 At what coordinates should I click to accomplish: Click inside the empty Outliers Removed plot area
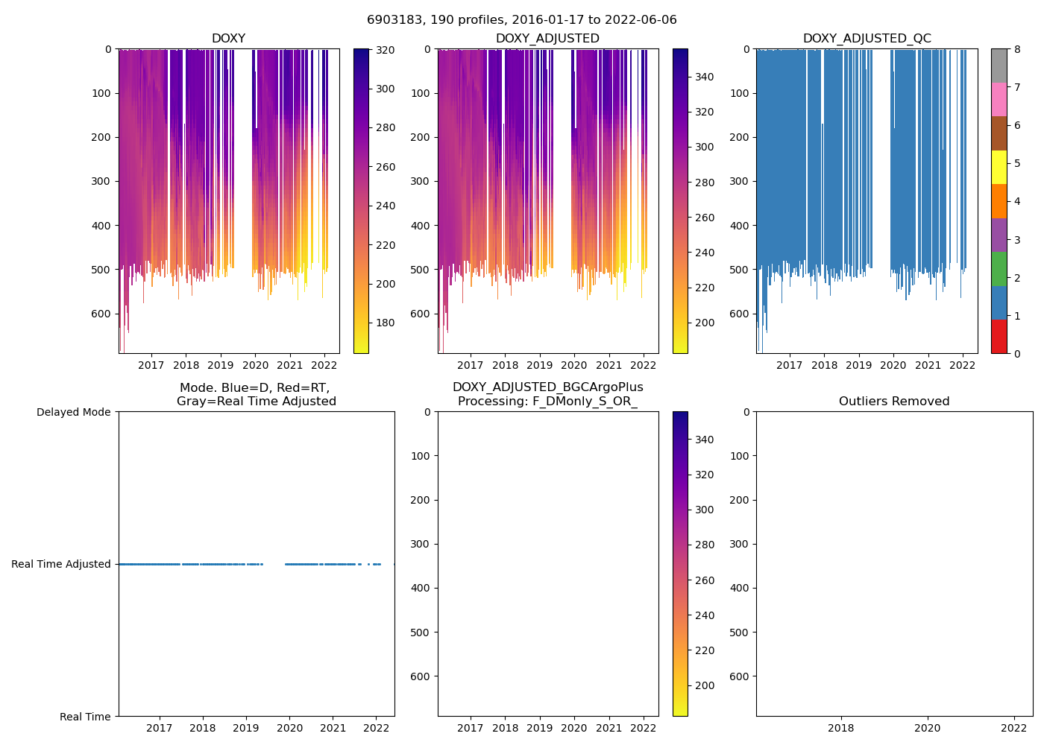[x=893, y=564]
